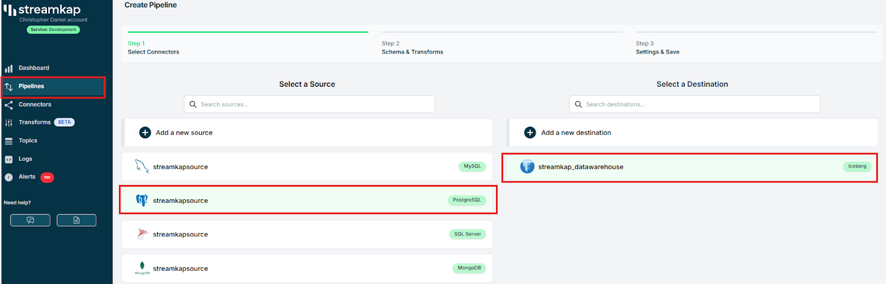Click Need help? text

coord(17,203)
